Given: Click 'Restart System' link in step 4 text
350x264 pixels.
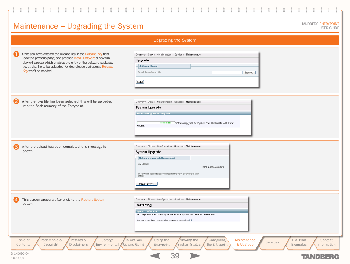Looking at the screenshot, I should (x=93, y=200).
